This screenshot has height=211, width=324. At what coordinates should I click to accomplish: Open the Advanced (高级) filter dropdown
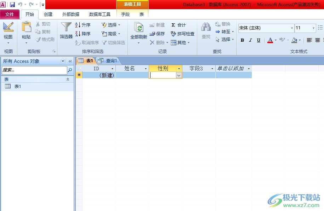[111, 34]
